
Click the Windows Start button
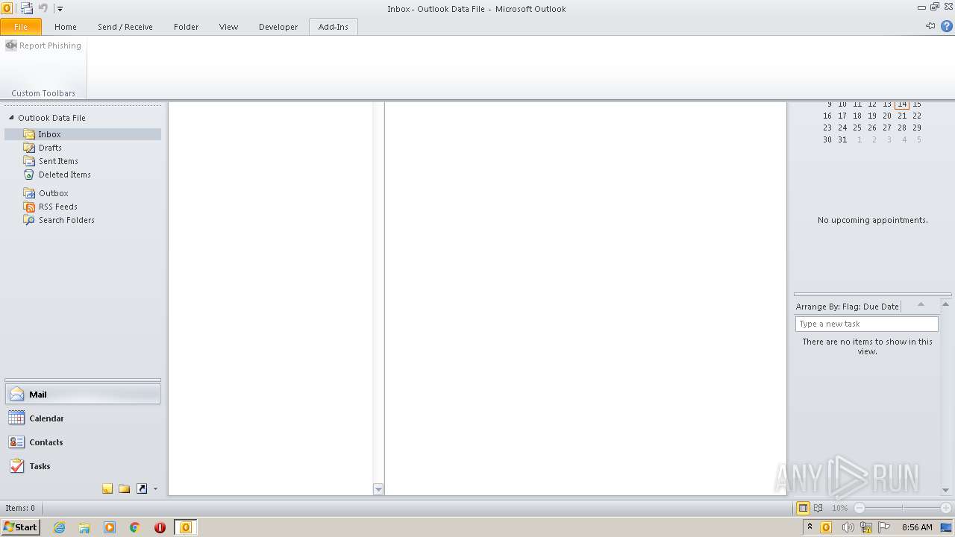(20, 527)
